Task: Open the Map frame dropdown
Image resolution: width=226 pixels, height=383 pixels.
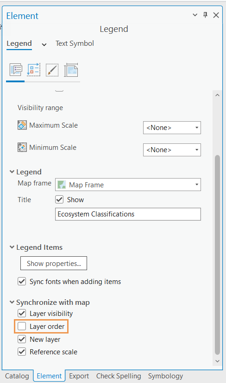Action: (128, 185)
